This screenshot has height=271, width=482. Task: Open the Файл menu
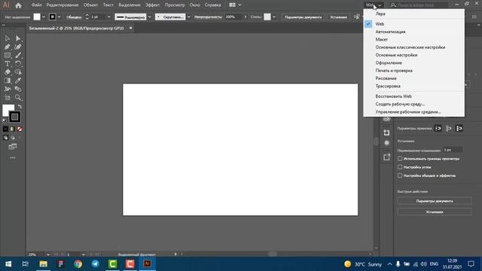[37, 5]
